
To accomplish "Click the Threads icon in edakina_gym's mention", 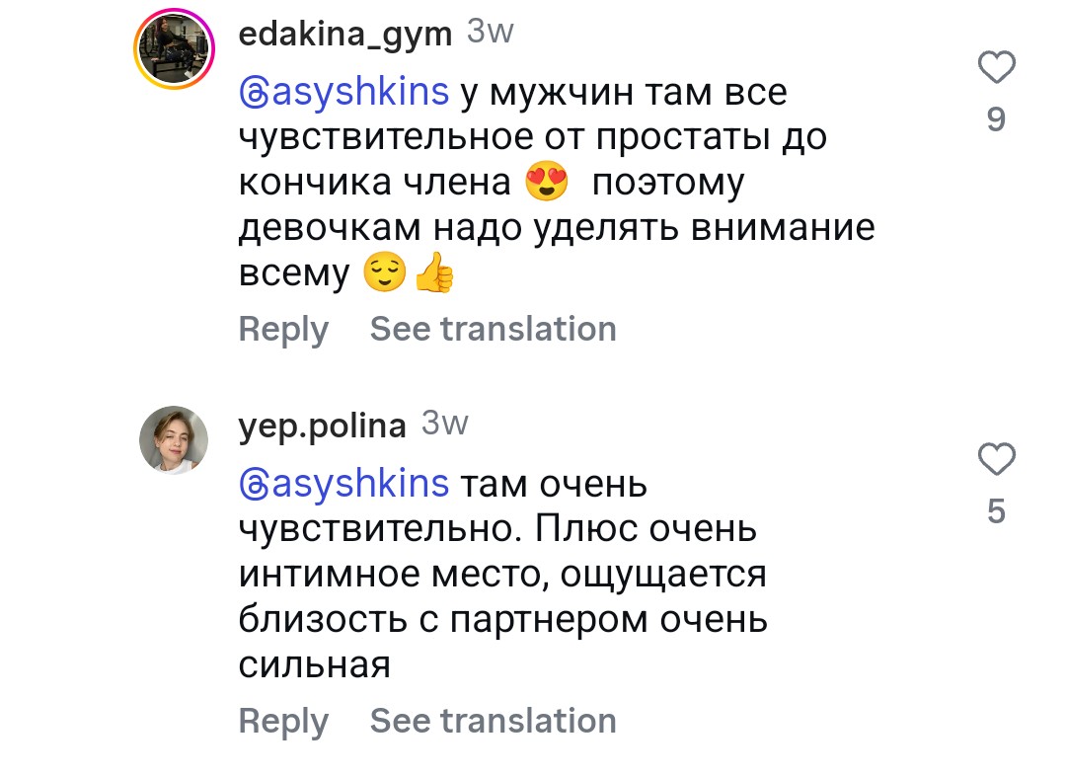I will (x=255, y=94).
